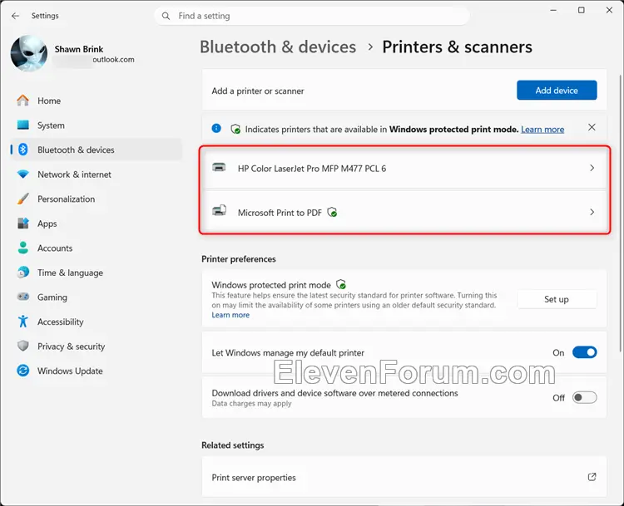Open Print server properties

tap(404, 477)
